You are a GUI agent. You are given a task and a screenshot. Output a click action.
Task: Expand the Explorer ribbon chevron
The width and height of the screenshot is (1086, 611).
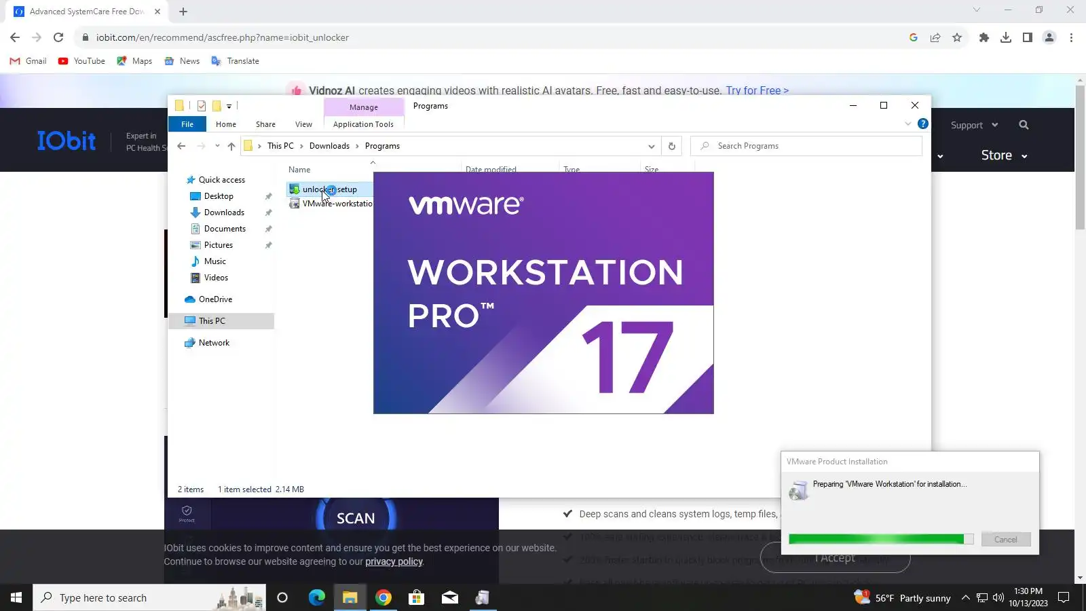(908, 124)
